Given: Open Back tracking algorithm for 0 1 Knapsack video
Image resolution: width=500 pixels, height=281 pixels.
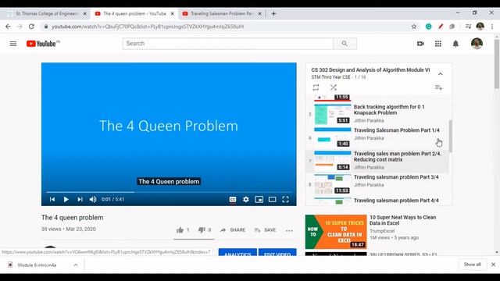Looking at the screenshot, I should click(x=389, y=109).
